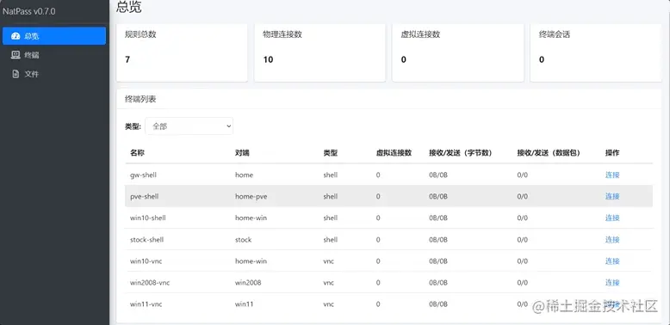670x325 pixels.
Task: Click the NatPass v0.7.0 title
Action: point(29,11)
